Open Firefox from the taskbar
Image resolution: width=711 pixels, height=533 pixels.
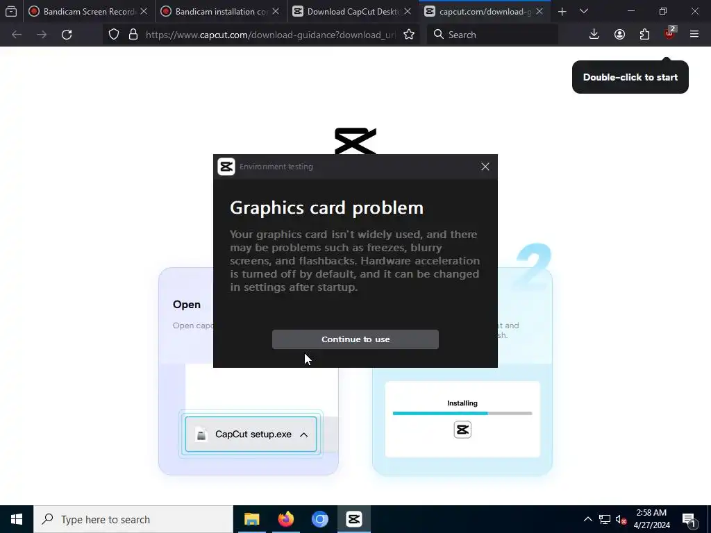285,519
